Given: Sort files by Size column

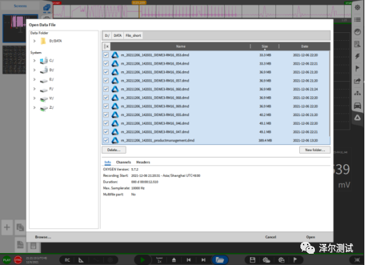Looking at the screenshot, I should tap(265, 46).
